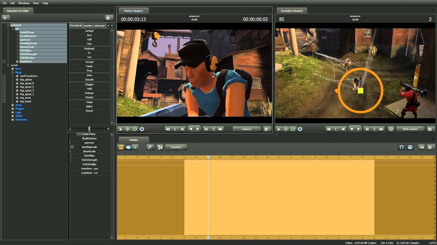Activate the rotate tool in Primary Viewport
The height and width of the screenshot is (245, 437).
point(135,129)
